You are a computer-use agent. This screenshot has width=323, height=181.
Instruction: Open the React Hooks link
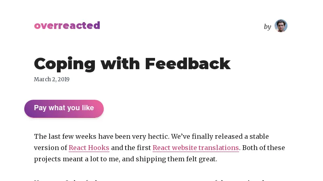tap(89, 148)
